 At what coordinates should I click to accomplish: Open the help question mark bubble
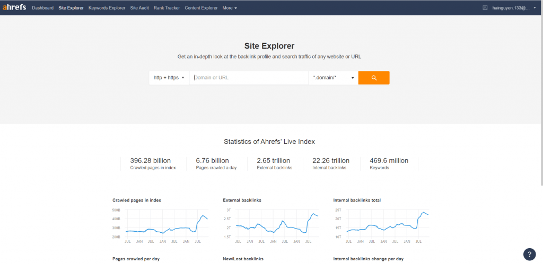tap(530, 254)
